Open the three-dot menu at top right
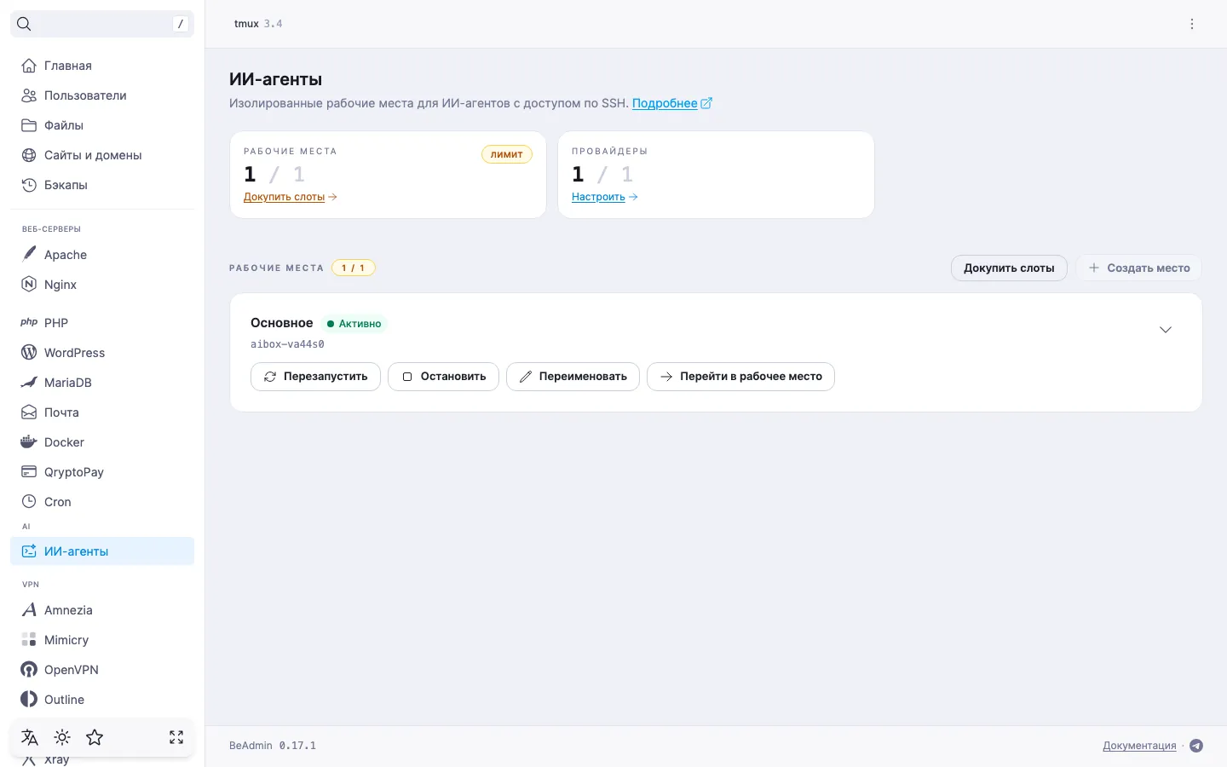The height and width of the screenshot is (767, 1227). pyautogui.click(x=1192, y=24)
